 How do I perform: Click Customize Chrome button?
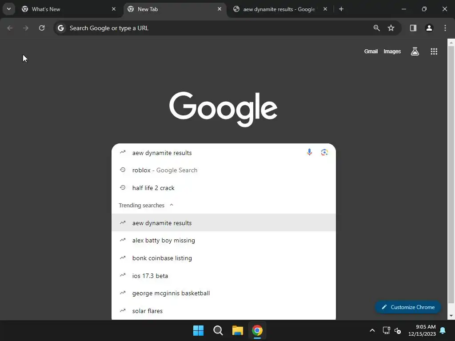click(x=408, y=307)
